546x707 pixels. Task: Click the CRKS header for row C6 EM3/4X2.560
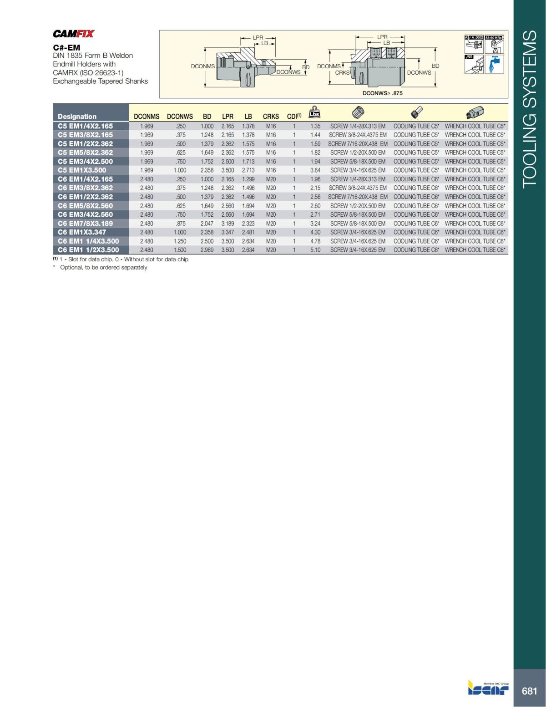tap(271, 214)
